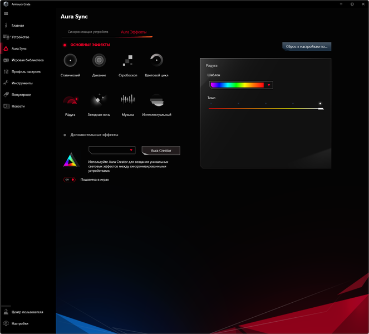Choose the Breathing (Дыхание) effect icon

click(99, 60)
